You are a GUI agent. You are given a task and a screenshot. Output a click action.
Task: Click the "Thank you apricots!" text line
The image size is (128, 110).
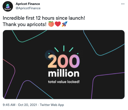click(x=25, y=24)
